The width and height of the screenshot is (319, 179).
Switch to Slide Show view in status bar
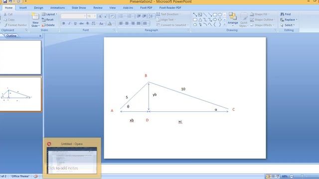pos(278,177)
